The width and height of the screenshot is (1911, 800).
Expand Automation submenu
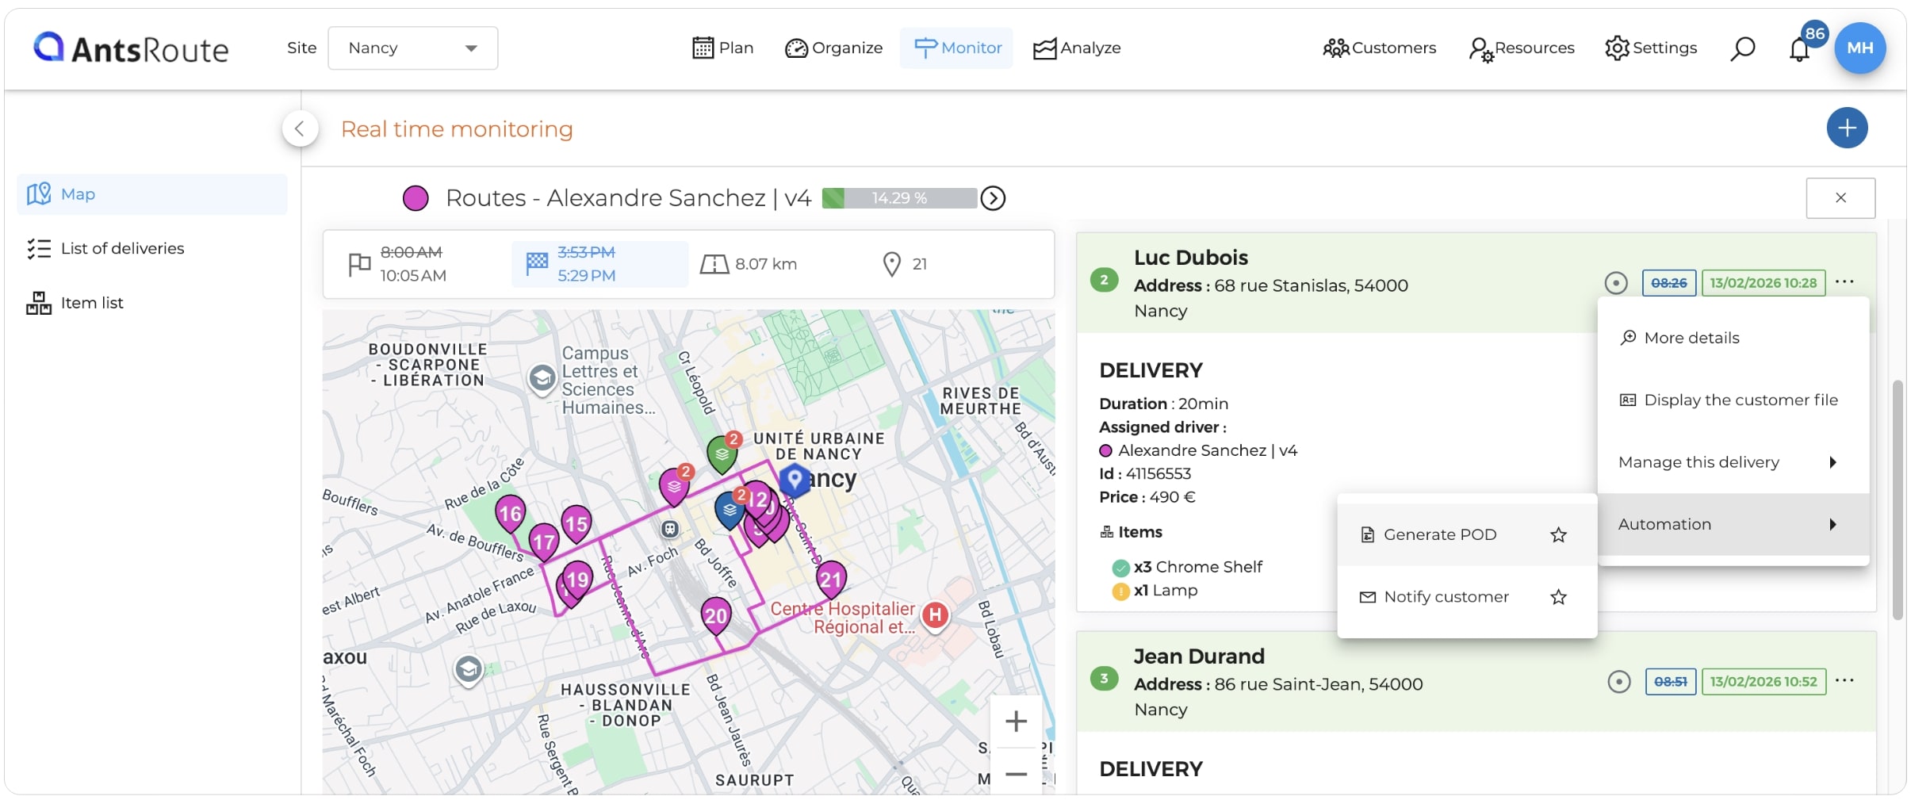[x=1733, y=524]
